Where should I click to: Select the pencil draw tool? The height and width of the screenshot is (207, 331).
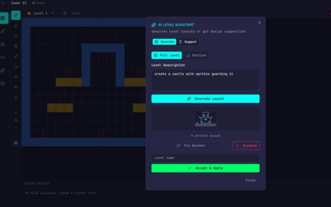point(16,15)
